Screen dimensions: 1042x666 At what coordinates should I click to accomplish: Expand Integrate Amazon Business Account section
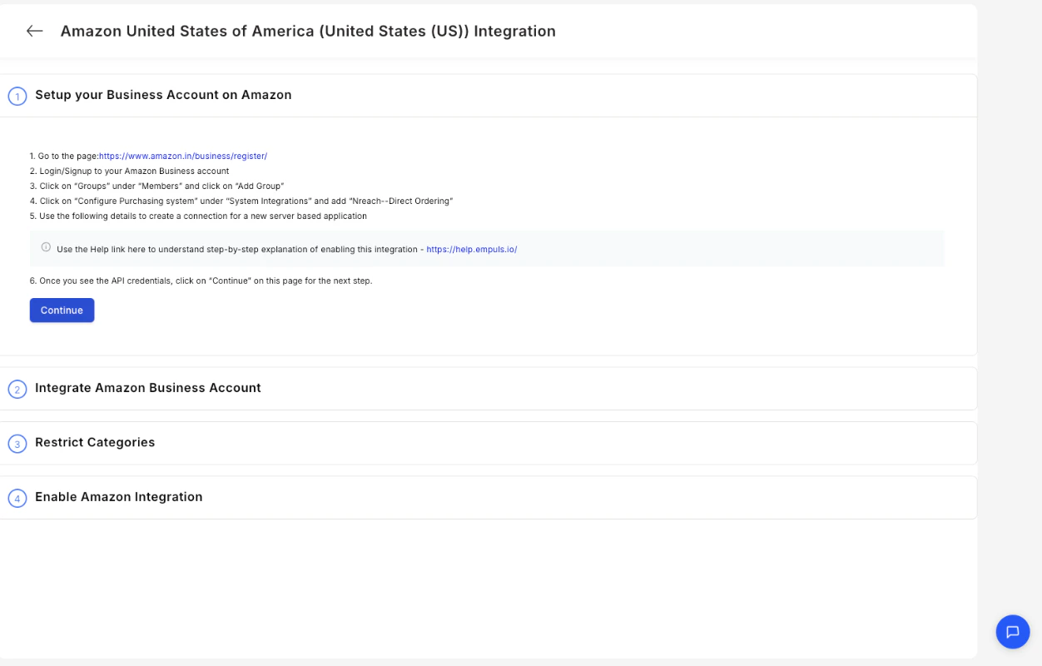488,389
